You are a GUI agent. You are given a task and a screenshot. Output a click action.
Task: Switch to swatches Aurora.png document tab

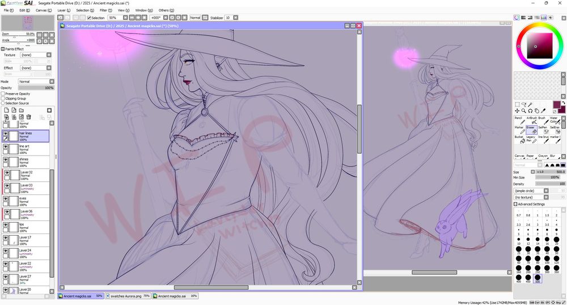point(128,296)
